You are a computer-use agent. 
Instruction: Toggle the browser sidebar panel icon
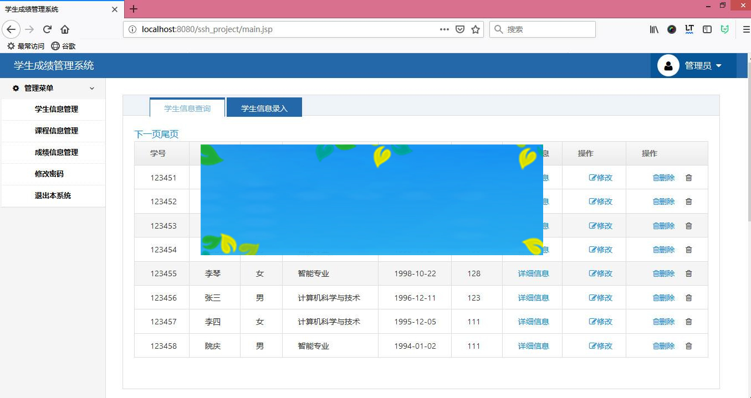coord(707,29)
